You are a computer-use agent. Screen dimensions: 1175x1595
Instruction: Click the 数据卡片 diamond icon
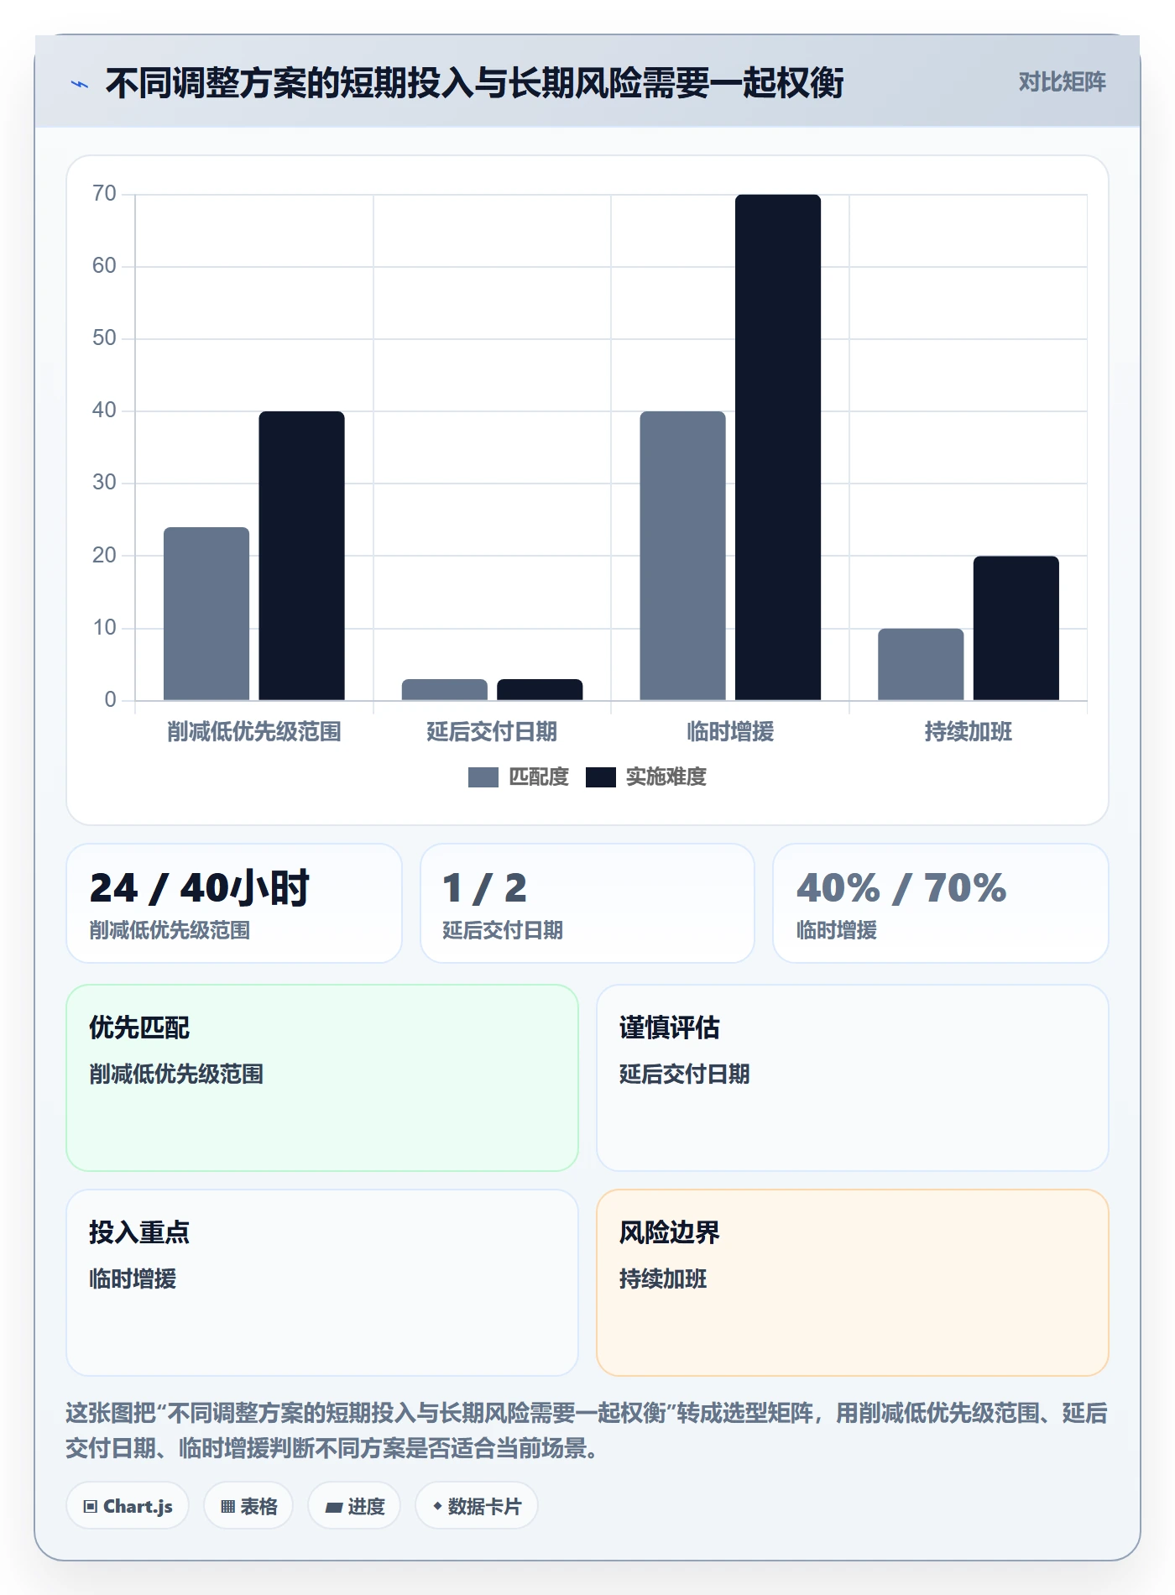click(x=437, y=1507)
